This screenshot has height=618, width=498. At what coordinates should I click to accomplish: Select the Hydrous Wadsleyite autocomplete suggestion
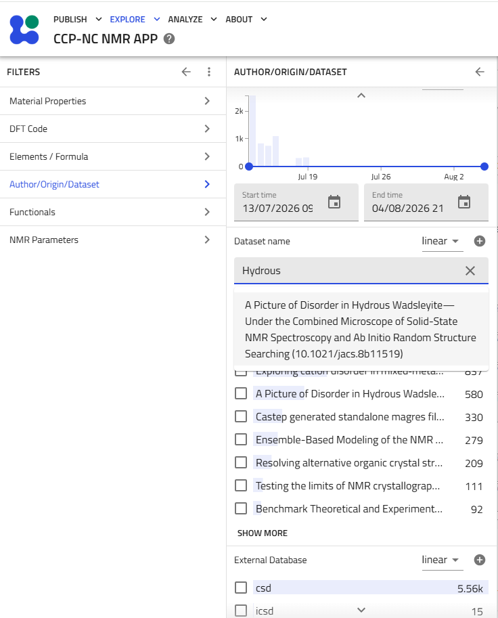(361, 330)
